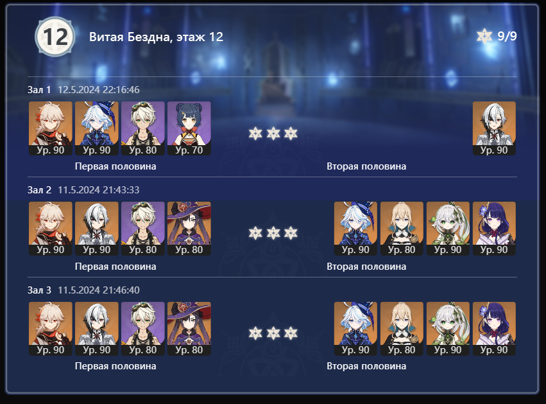Select Nahida portrait in Зал 2 second half
This screenshot has height=404, width=546.
448,228
